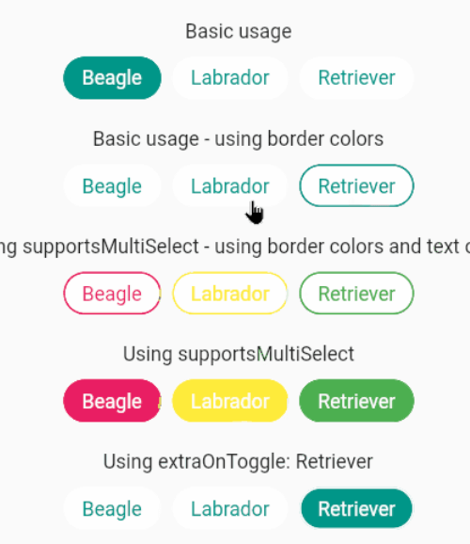Viewport: 470px width, 544px height.
Task: Select Retriever chip in Basic usage row
Action: [x=356, y=78]
